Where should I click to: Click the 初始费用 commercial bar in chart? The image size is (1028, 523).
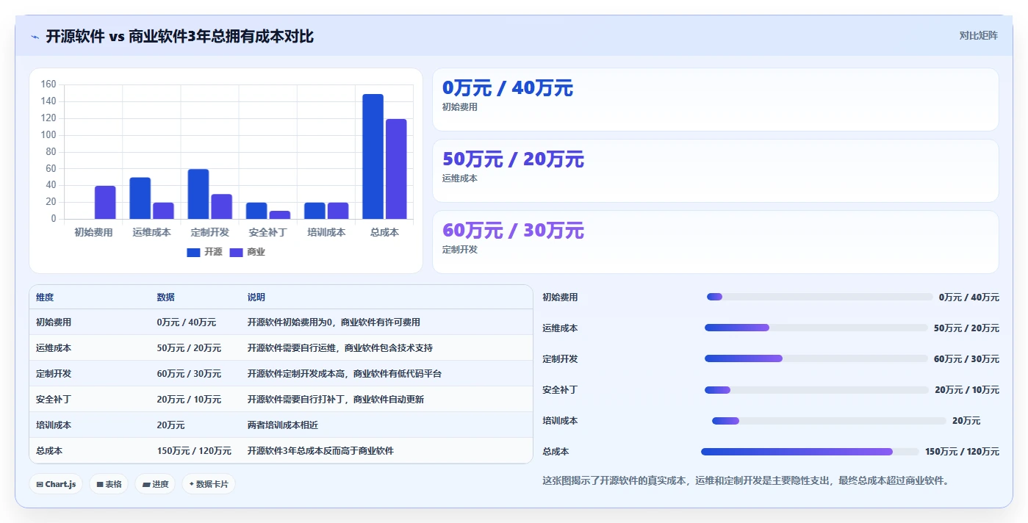[105, 202]
